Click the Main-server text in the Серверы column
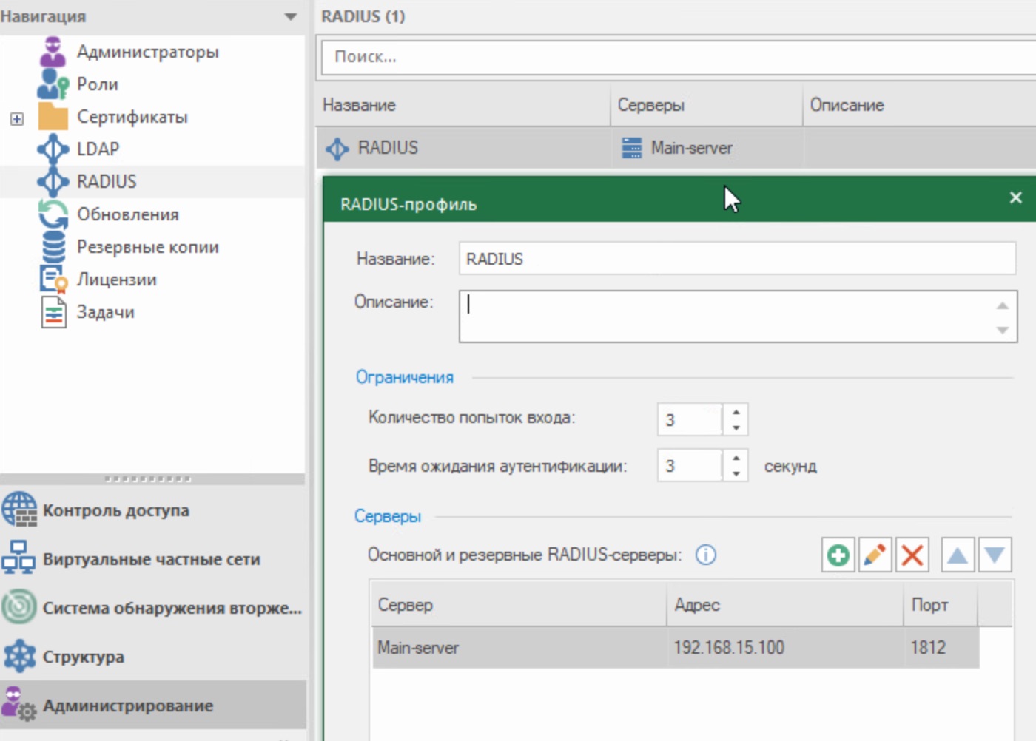 (692, 148)
